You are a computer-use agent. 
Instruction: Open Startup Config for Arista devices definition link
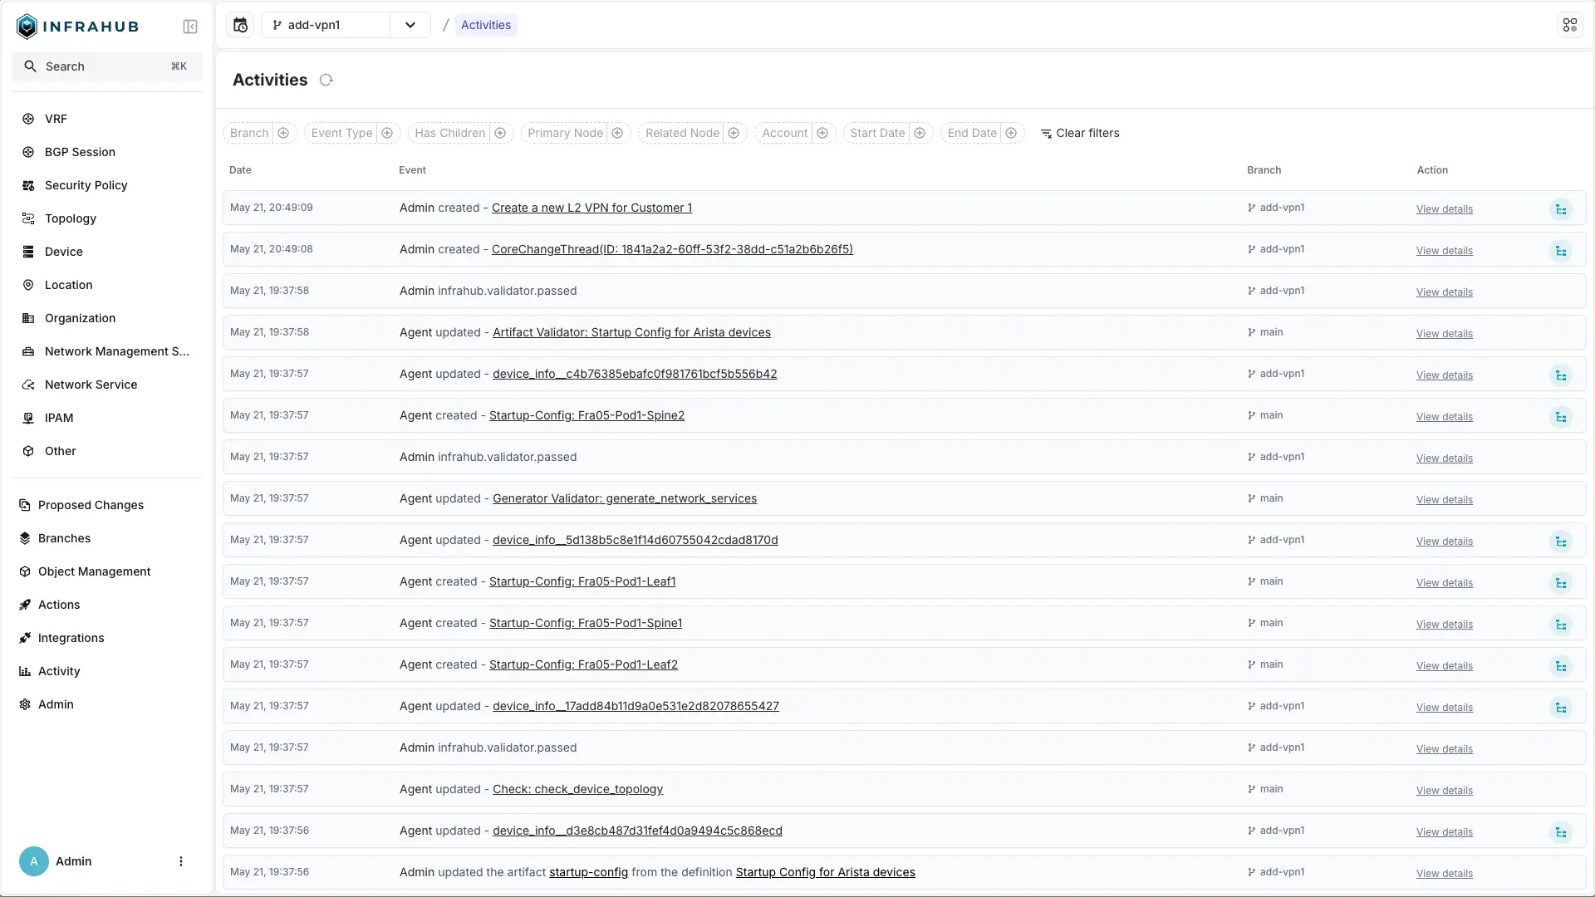click(825, 872)
